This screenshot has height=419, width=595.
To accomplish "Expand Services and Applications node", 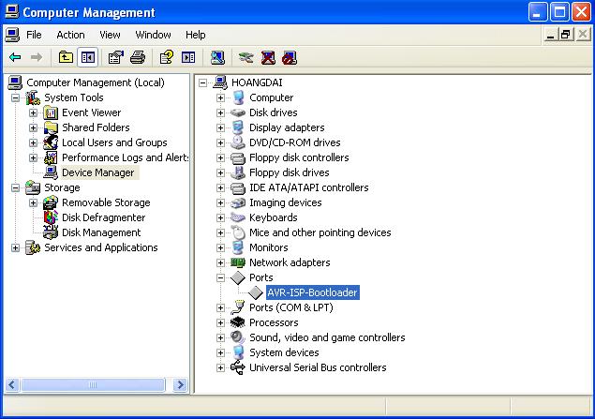I will (15, 247).
